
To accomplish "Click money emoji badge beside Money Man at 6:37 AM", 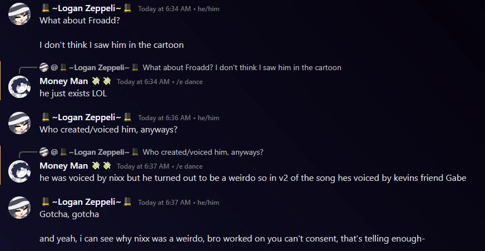I will pyautogui.click(x=101, y=166).
